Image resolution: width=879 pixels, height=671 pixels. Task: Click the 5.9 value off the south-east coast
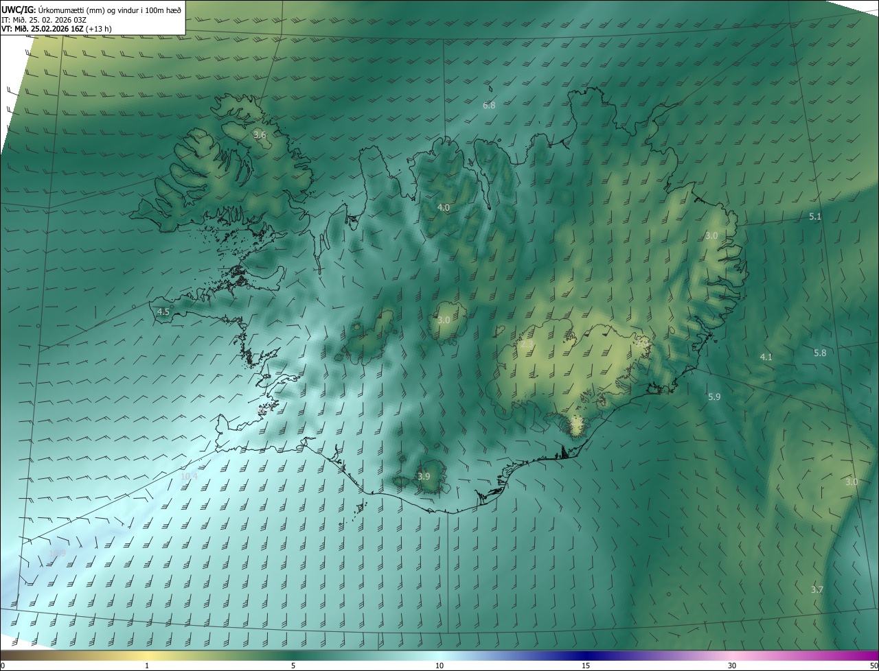[x=714, y=397]
